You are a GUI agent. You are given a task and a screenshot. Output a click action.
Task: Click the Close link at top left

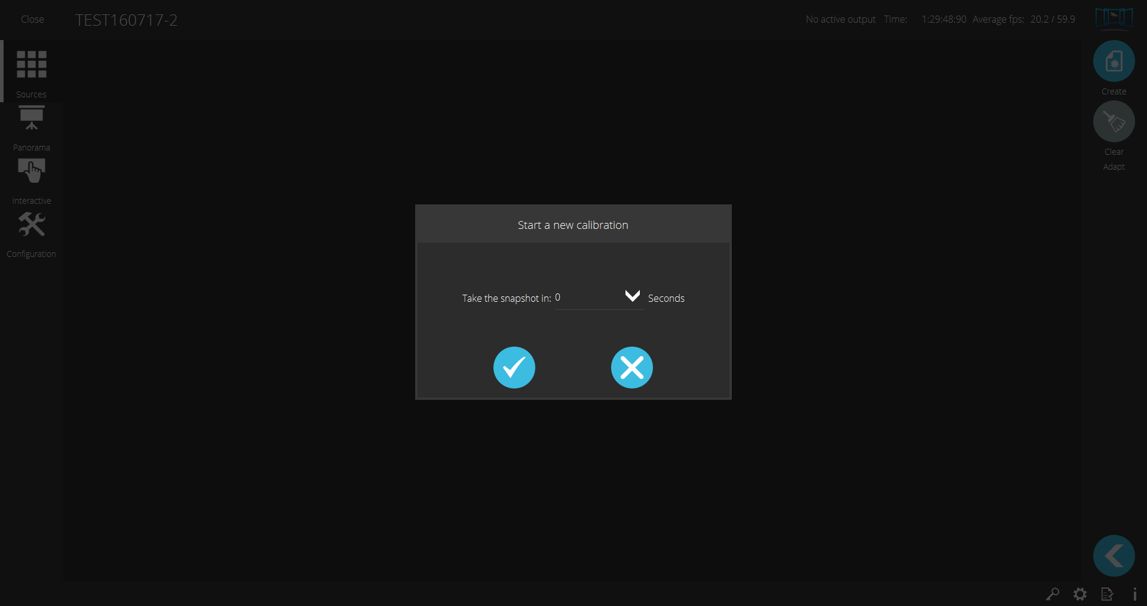(x=32, y=19)
